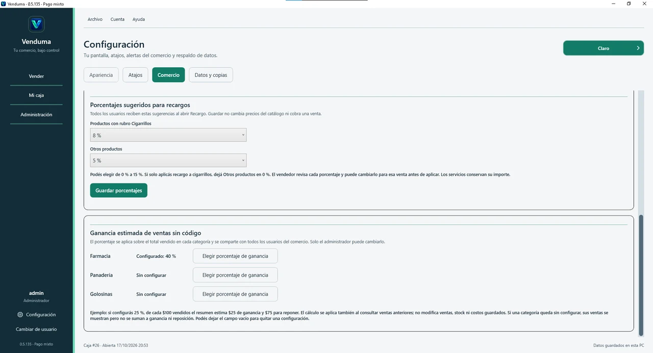This screenshot has width=653, height=353.
Task: Minimize the Venduma window
Action: pos(614,4)
